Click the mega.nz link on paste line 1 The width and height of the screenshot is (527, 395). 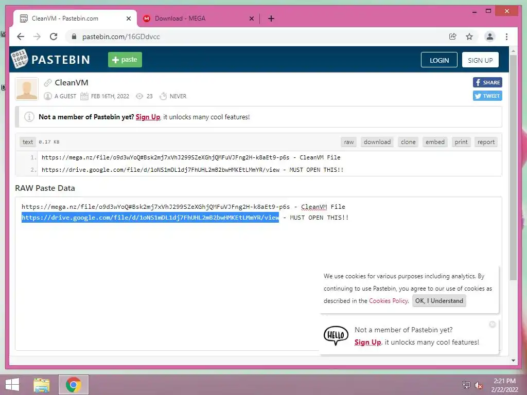[x=165, y=157]
